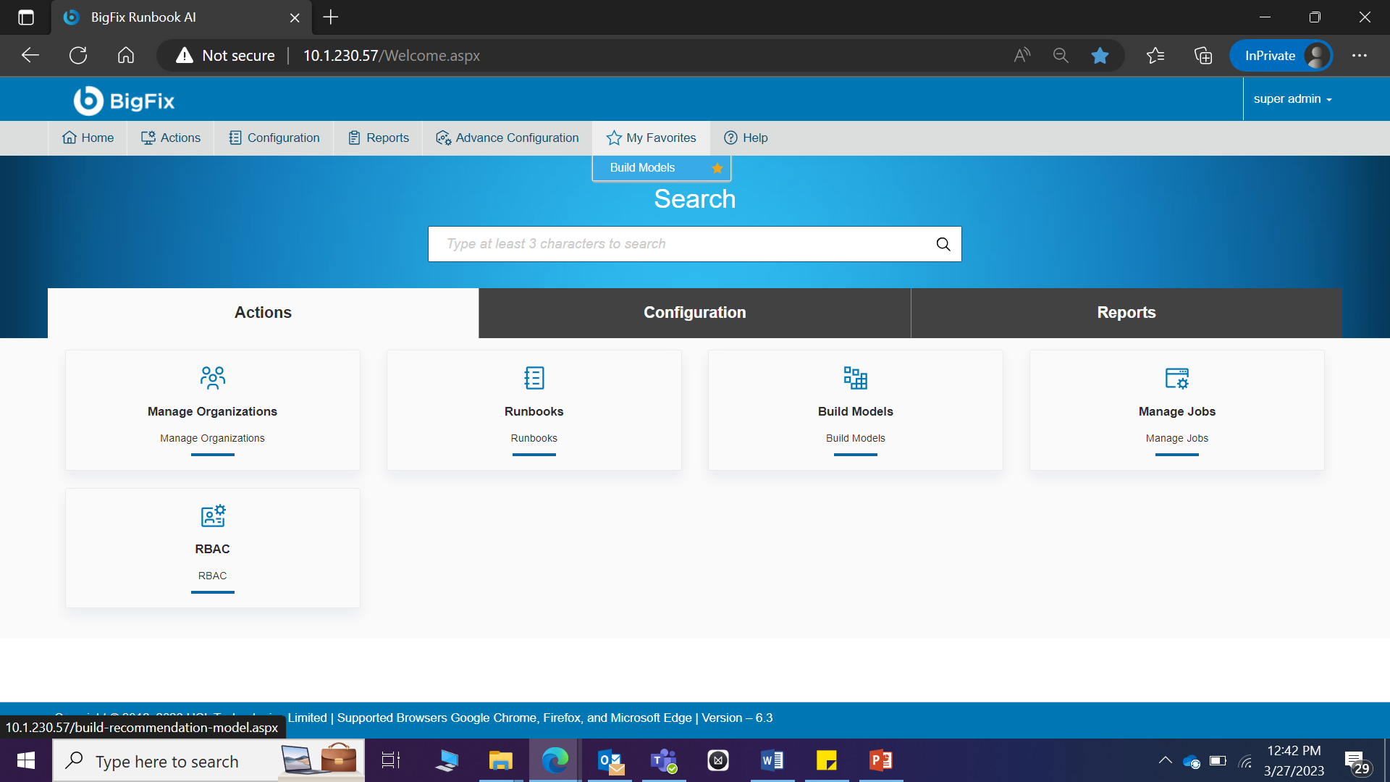Screen dimensions: 1390x782
Task: Click the Build Models grid icon
Action: click(855, 377)
